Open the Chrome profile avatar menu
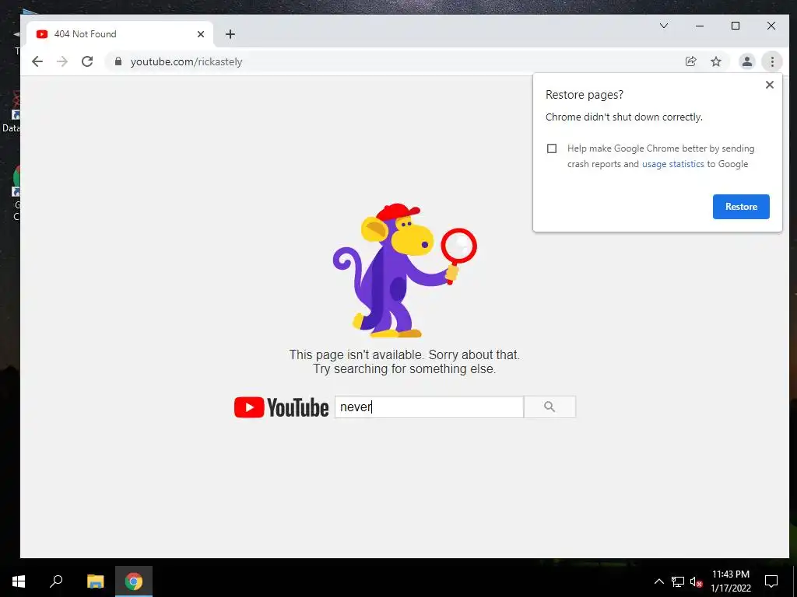This screenshot has width=797, height=597. 746,61
